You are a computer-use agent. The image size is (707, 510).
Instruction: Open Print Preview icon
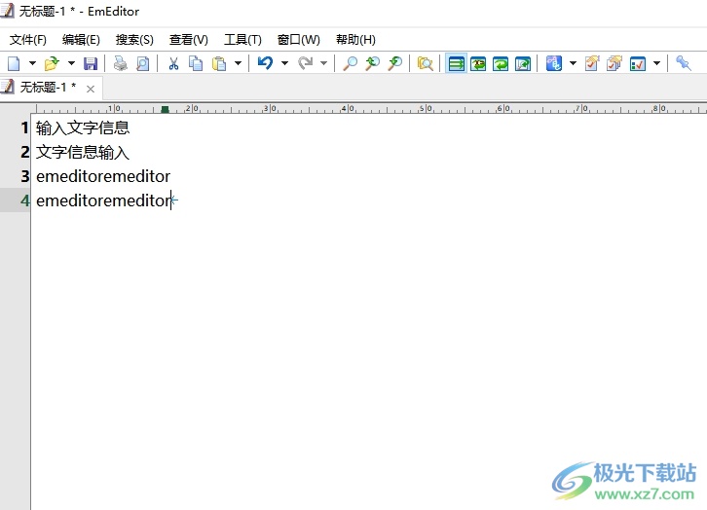click(x=143, y=63)
